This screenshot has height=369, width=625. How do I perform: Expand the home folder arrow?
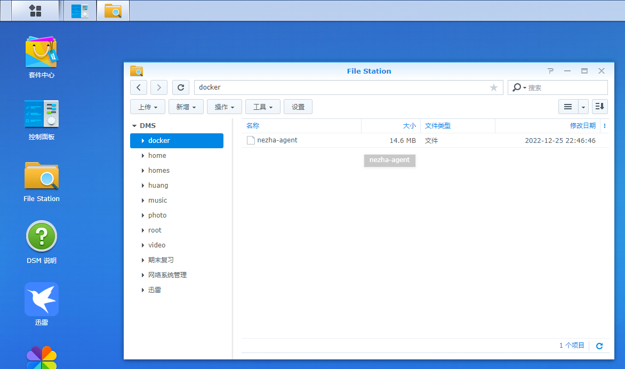pos(143,156)
